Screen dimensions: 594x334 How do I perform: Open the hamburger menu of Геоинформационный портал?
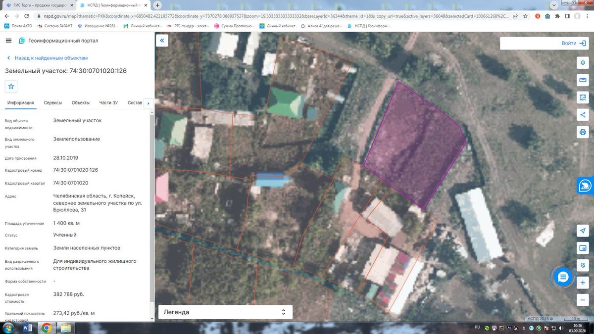9,41
